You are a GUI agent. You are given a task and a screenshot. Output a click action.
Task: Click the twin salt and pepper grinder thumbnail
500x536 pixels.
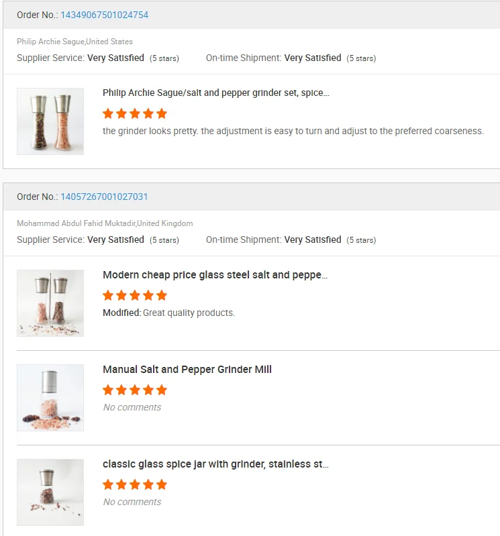click(x=50, y=121)
